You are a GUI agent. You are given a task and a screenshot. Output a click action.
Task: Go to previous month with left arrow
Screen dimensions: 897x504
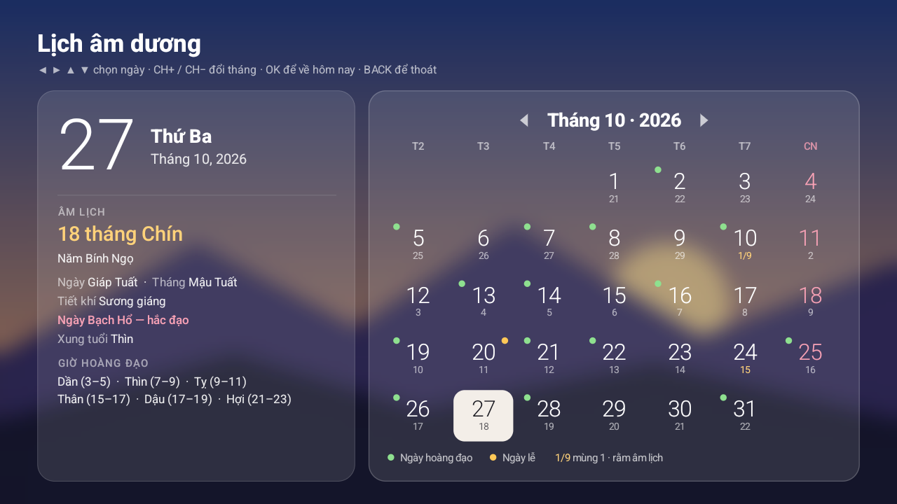pyautogui.click(x=523, y=120)
